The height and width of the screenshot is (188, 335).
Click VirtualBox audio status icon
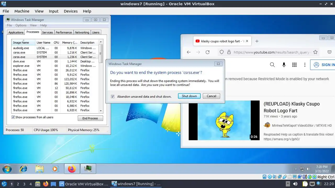tap(275, 177)
